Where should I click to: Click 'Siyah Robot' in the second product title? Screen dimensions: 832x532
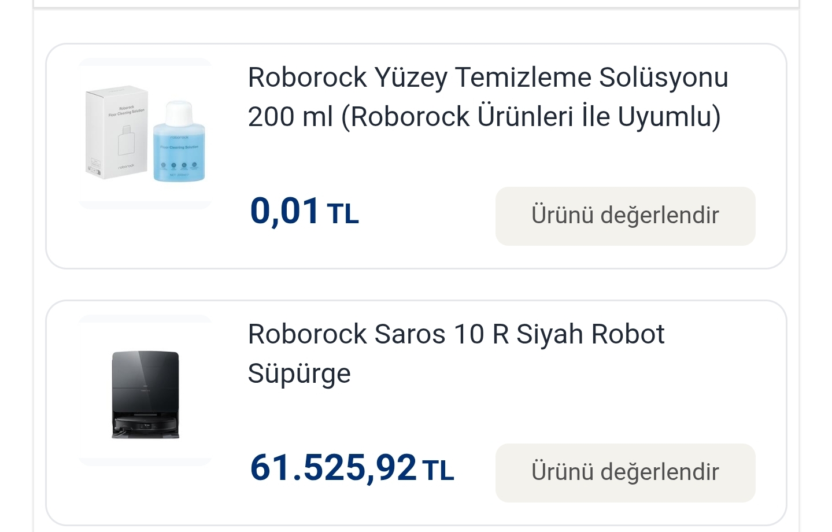[590, 334]
